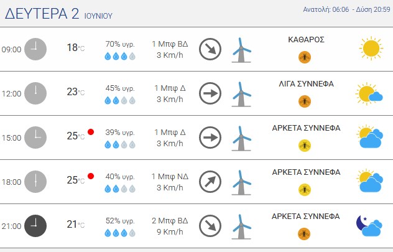Screen dimensions: 393x252
Task: Click the humidity droplets under 70% υγρ.
Action: (120, 56)
